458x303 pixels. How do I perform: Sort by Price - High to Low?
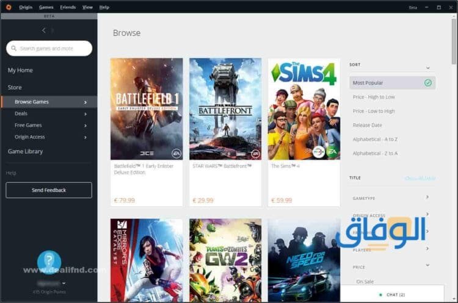[374, 97]
